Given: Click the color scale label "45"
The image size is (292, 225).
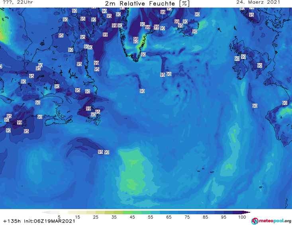Looking at the screenshot, I should pos(132,217).
